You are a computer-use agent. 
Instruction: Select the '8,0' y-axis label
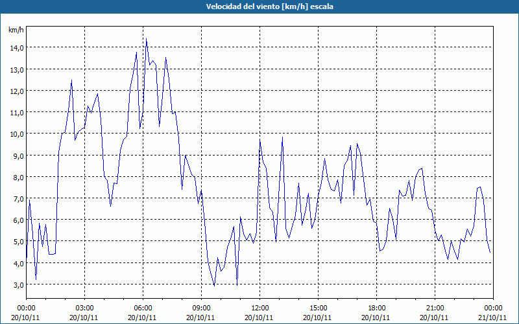click(18, 177)
